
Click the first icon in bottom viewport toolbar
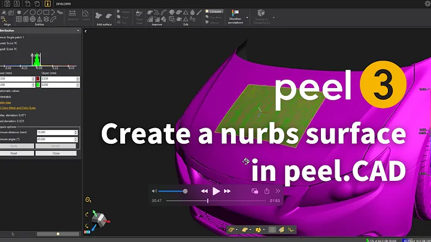(232, 229)
